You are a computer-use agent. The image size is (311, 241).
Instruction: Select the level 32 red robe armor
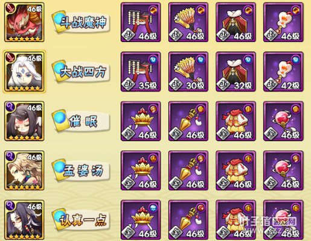tap(236, 72)
